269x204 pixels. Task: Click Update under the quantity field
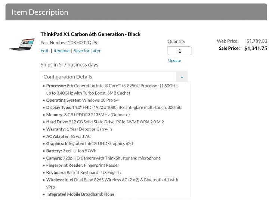point(174,61)
